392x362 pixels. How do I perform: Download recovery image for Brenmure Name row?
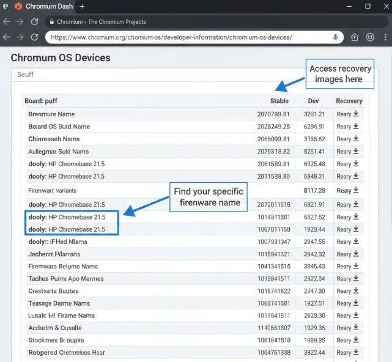(x=355, y=114)
